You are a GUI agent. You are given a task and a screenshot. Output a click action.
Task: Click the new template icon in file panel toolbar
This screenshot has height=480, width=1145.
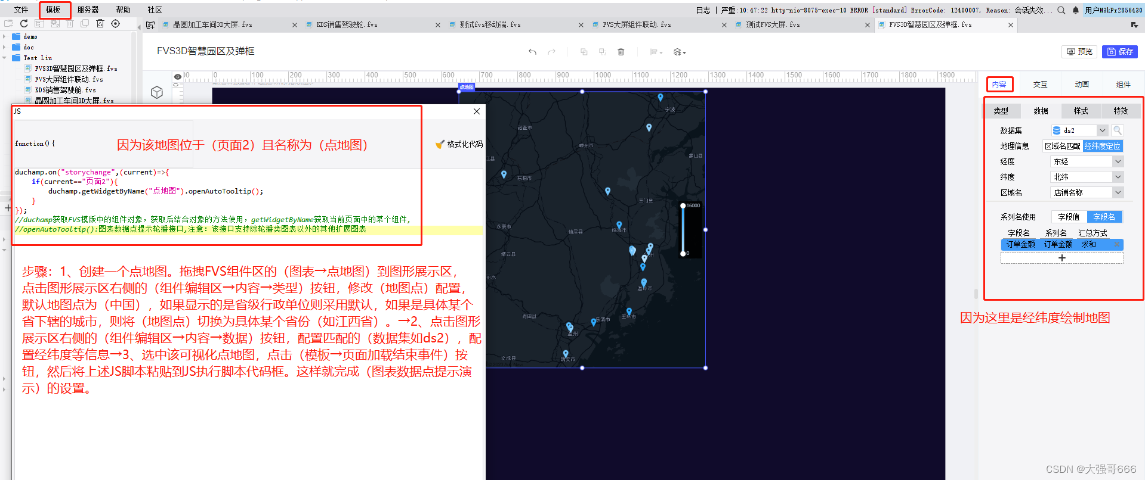[x=8, y=24]
